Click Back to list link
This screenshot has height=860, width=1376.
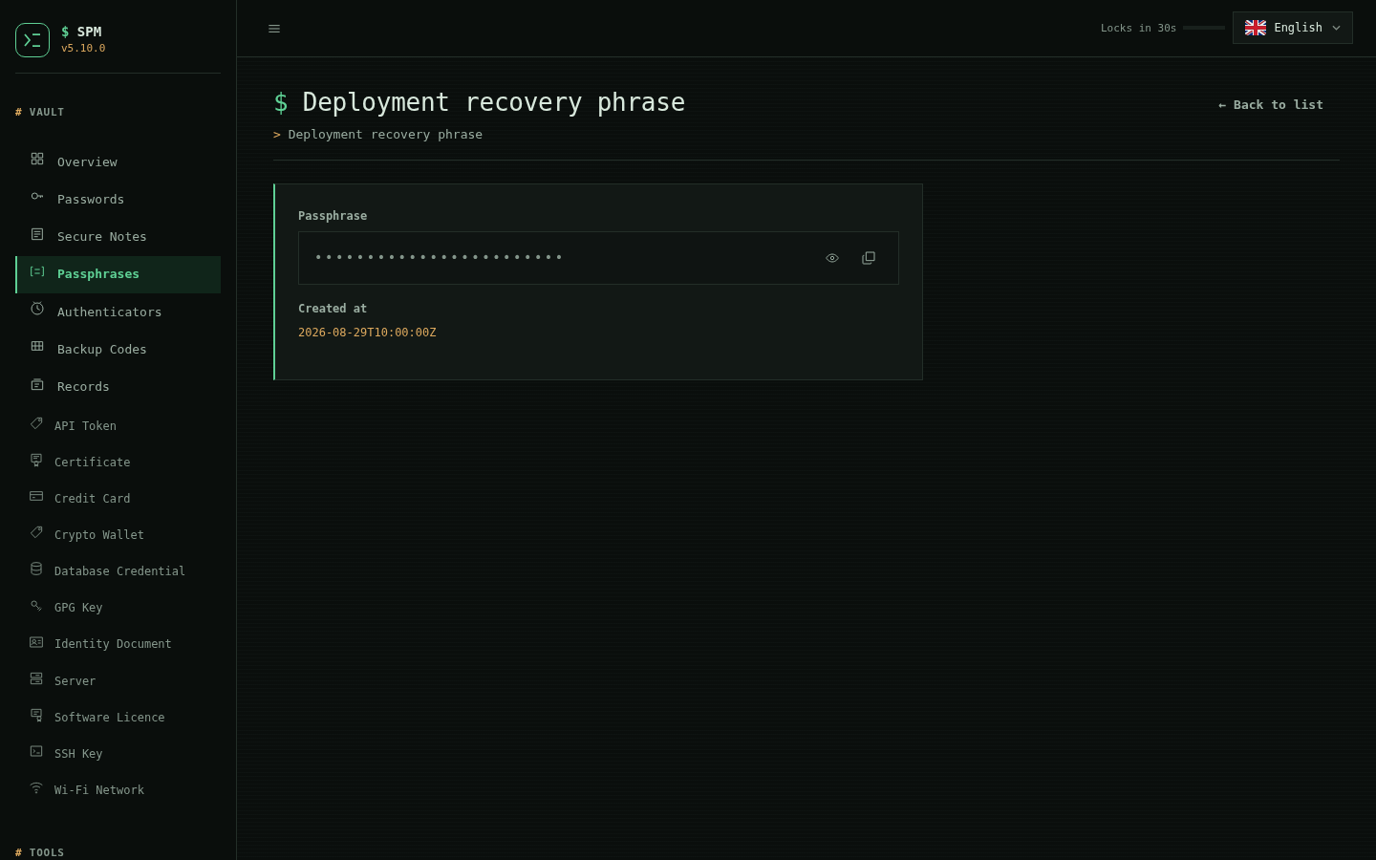[1271, 105]
